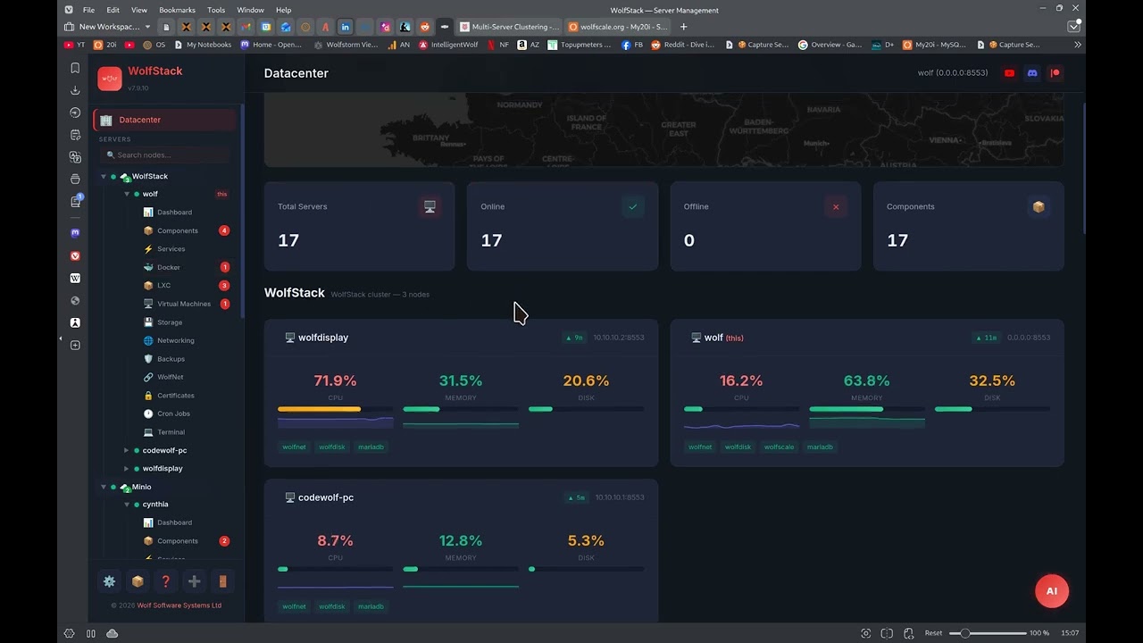This screenshot has height=643, width=1143.
Task: Open a new browser tab
Action: coord(684,27)
